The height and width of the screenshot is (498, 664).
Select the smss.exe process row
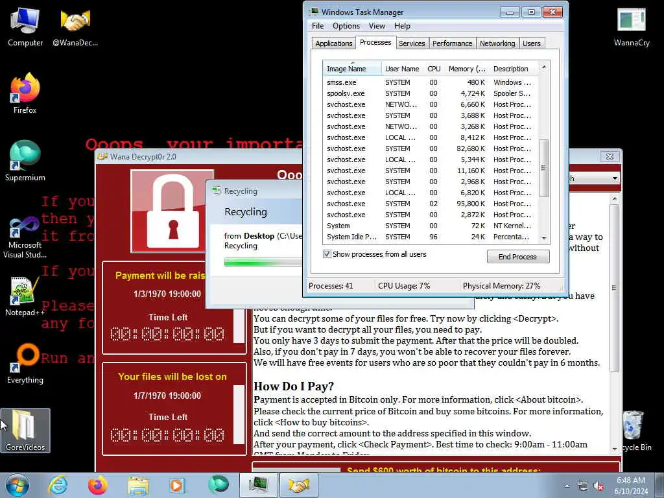click(x=430, y=82)
